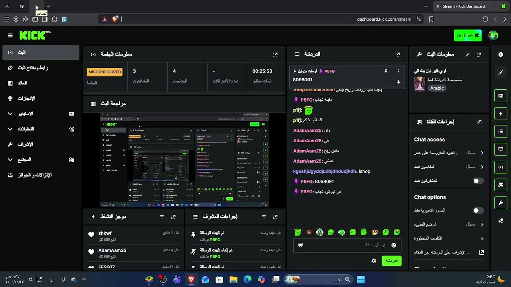Open the emoji picker in the chat box
Image resolution: width=511 pixels, height=287 pixels.
pos(394,245)
